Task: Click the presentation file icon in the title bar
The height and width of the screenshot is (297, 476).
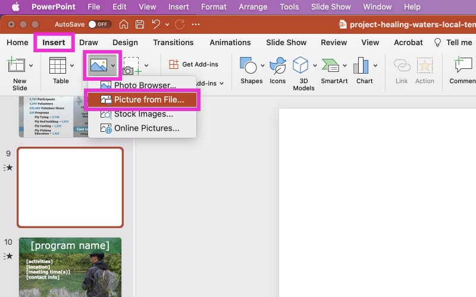Action: (343, 24)
